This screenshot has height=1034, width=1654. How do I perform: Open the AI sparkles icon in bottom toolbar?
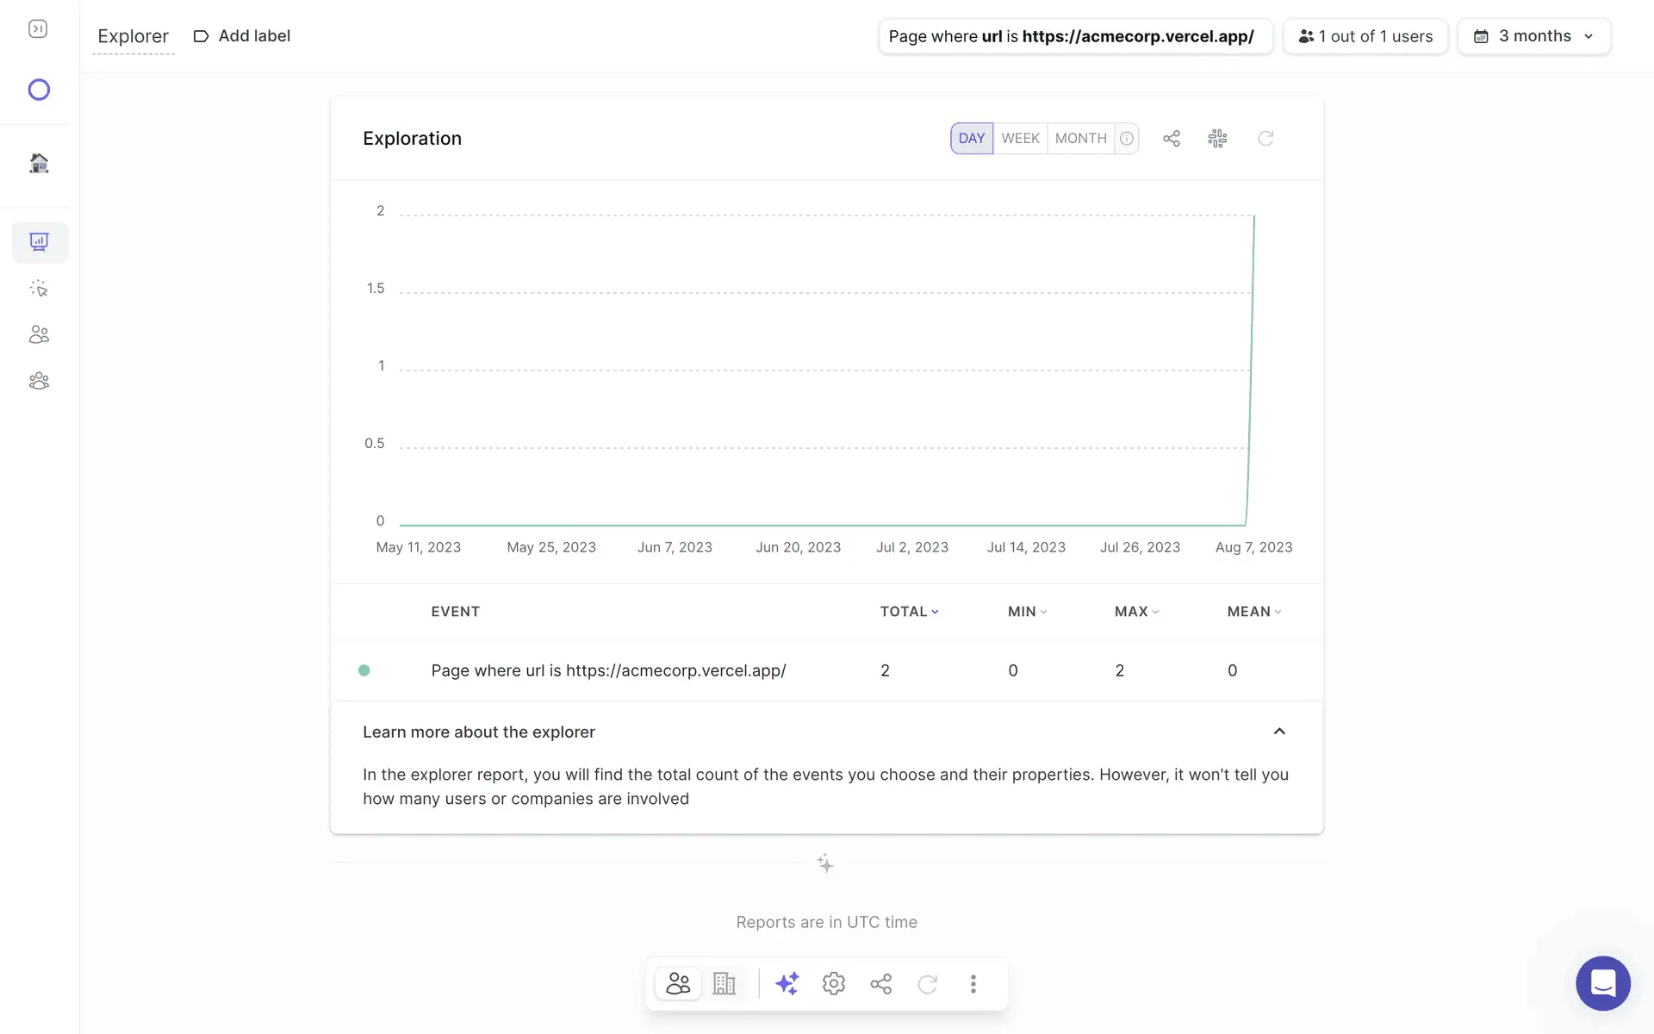[787, 983]
